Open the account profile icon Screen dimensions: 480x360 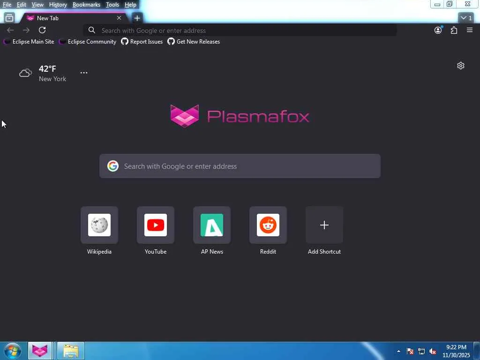(x=438, y=30)
